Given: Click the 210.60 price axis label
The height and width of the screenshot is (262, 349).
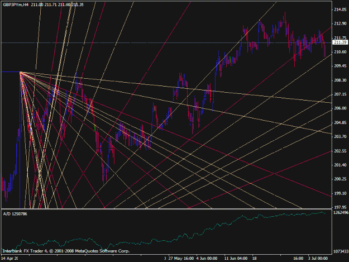Looking at the screenshot, I should 340,52.
